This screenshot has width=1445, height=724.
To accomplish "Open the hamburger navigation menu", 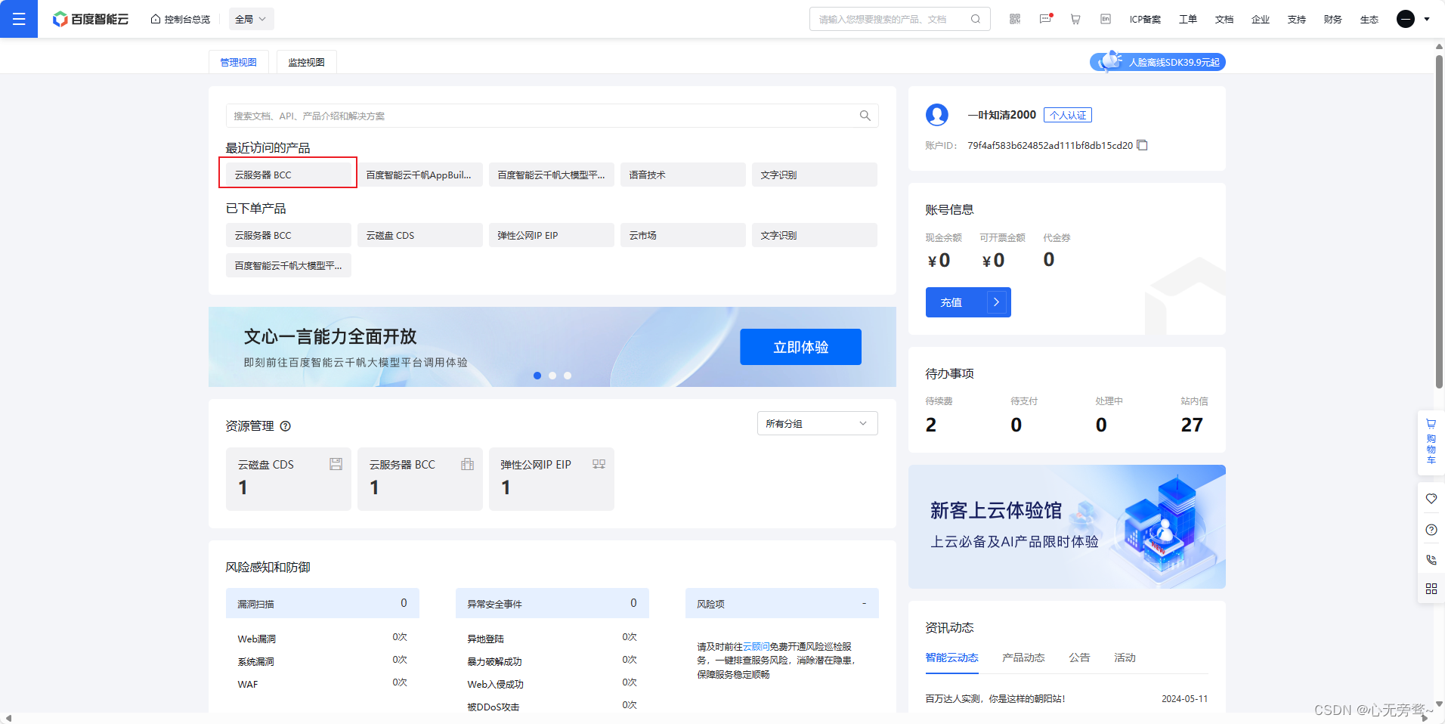I will point(19,19).
